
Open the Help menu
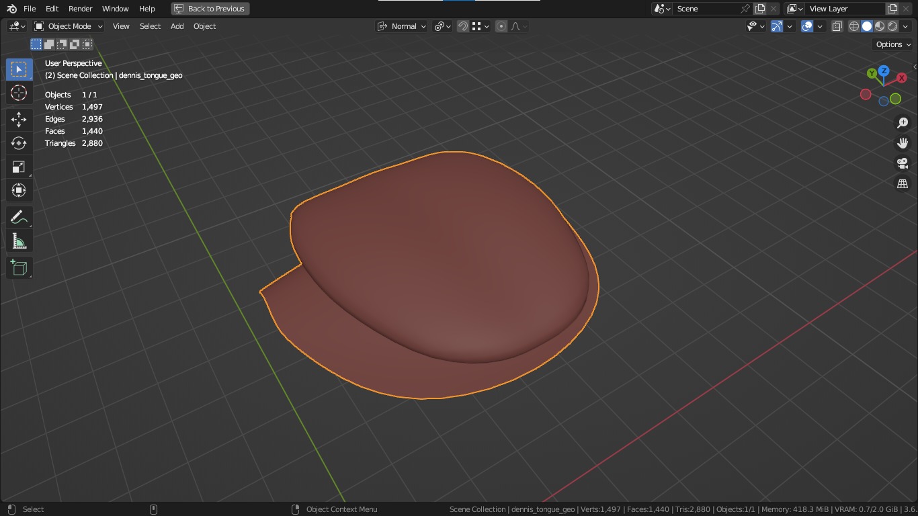pos(147,9)
